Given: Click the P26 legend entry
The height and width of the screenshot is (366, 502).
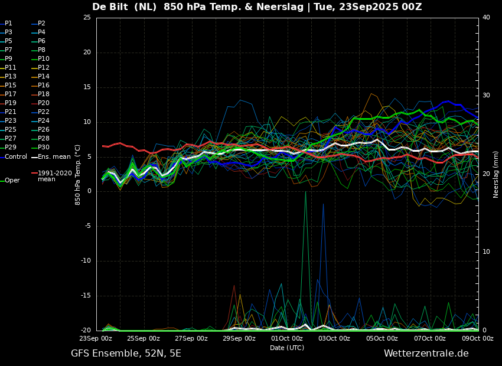Looking at the screenshot, I should [x=40, y=129].
